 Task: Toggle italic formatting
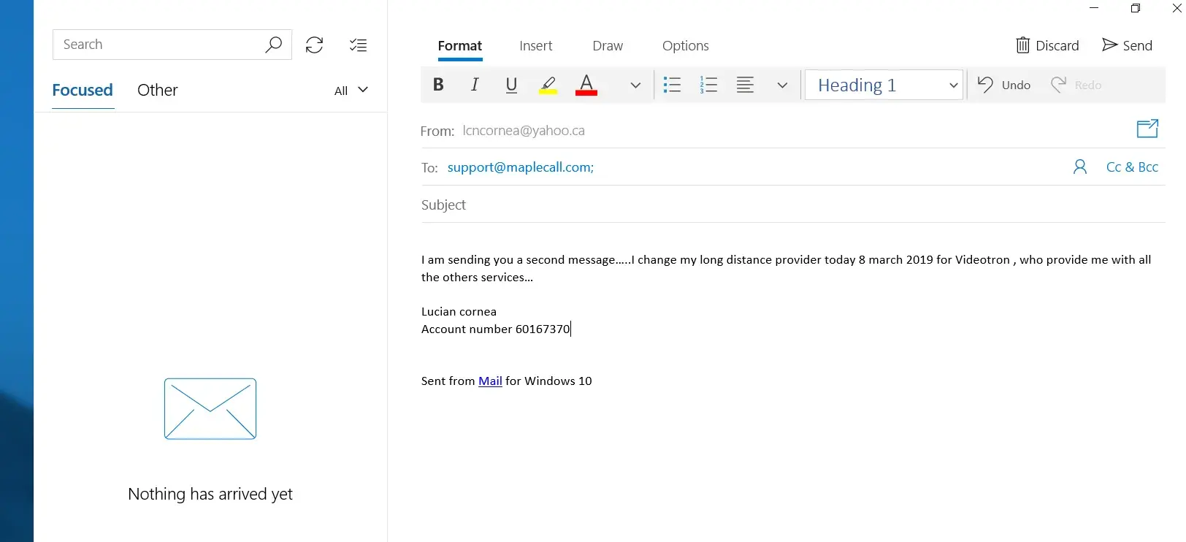(x=475, y=85)
